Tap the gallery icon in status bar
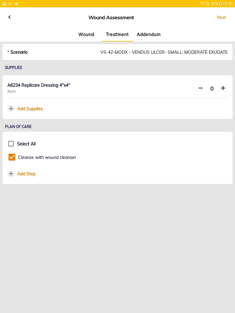Screen dimensions: 235x313 pos(4,4)
